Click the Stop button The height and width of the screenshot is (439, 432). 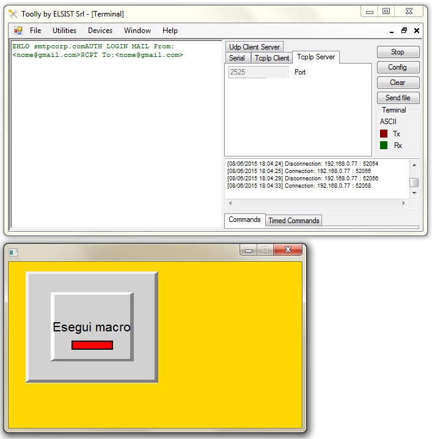(398, 52)
